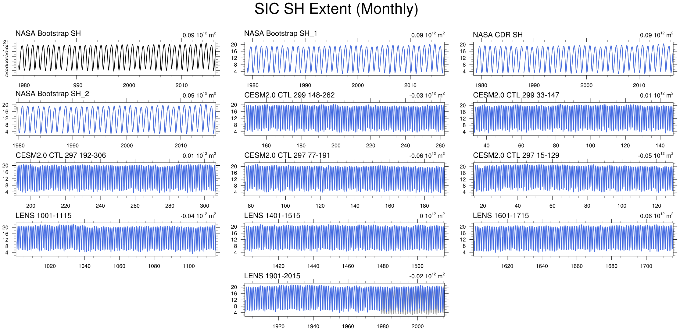
Task: Click the CESM2.0 CTL 299 148-262 plot
Action: [x=345, y=119]
